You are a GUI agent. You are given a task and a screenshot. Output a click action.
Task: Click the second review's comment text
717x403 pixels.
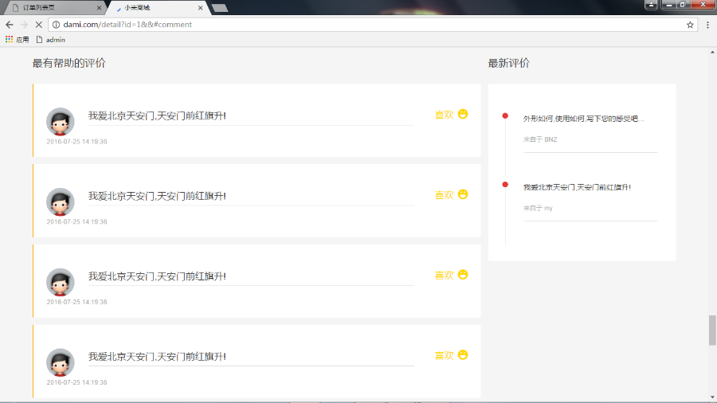tap(157, 196)
